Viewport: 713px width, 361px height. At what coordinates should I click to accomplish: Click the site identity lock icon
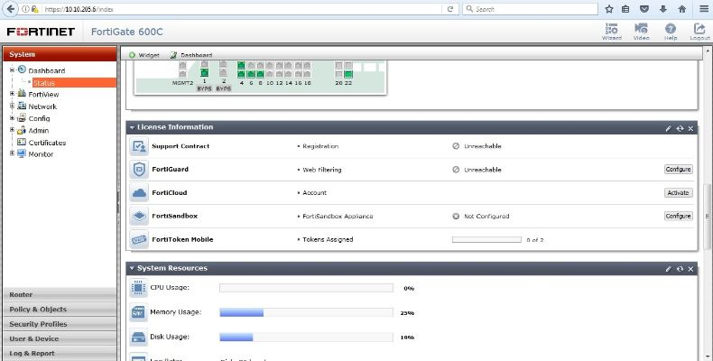[x=34, y=9]
